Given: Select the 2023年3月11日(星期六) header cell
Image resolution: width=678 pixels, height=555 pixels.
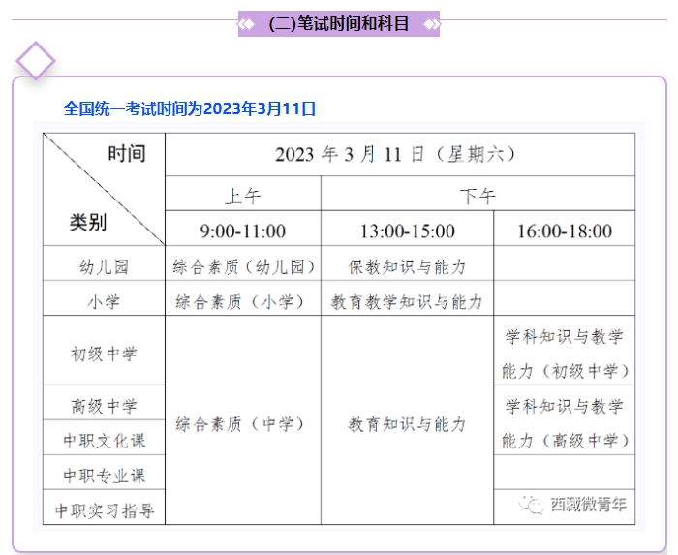Looking at the screenshot, I should point(400,154).
